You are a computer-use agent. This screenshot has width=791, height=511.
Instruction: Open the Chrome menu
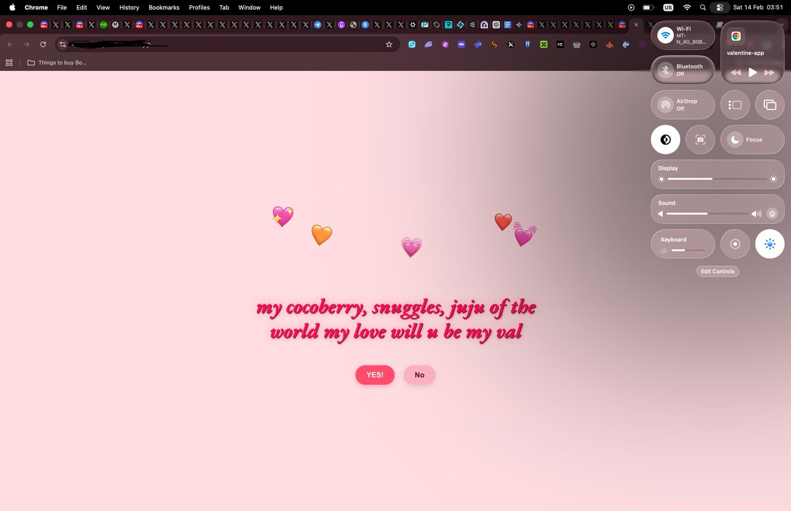point(36,7)
